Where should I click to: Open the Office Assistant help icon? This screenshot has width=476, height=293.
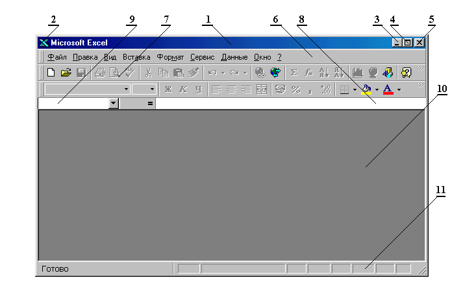406,73
